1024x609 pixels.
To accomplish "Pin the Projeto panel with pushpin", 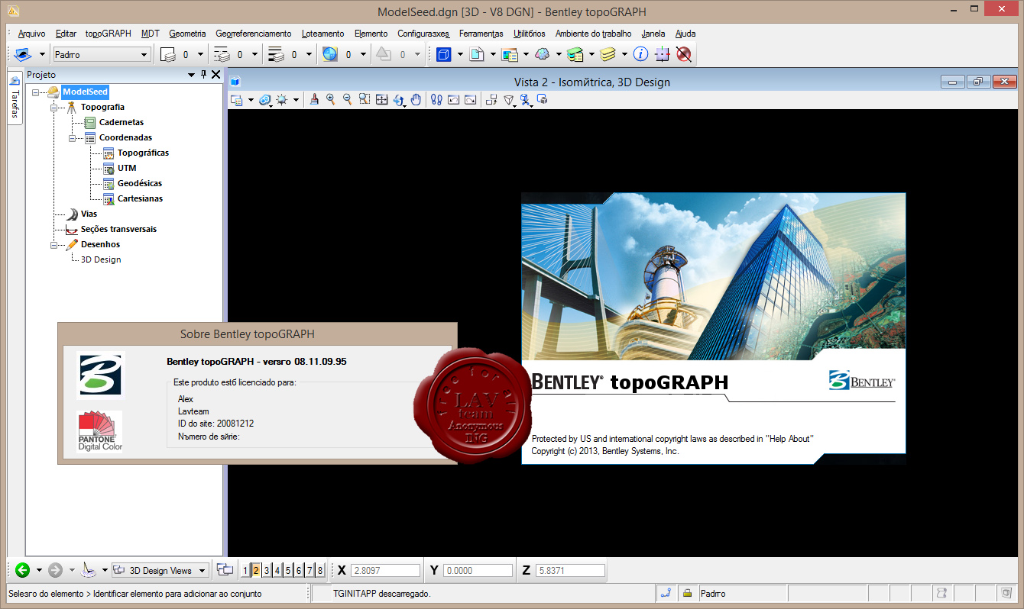I will tap(203, 74).
